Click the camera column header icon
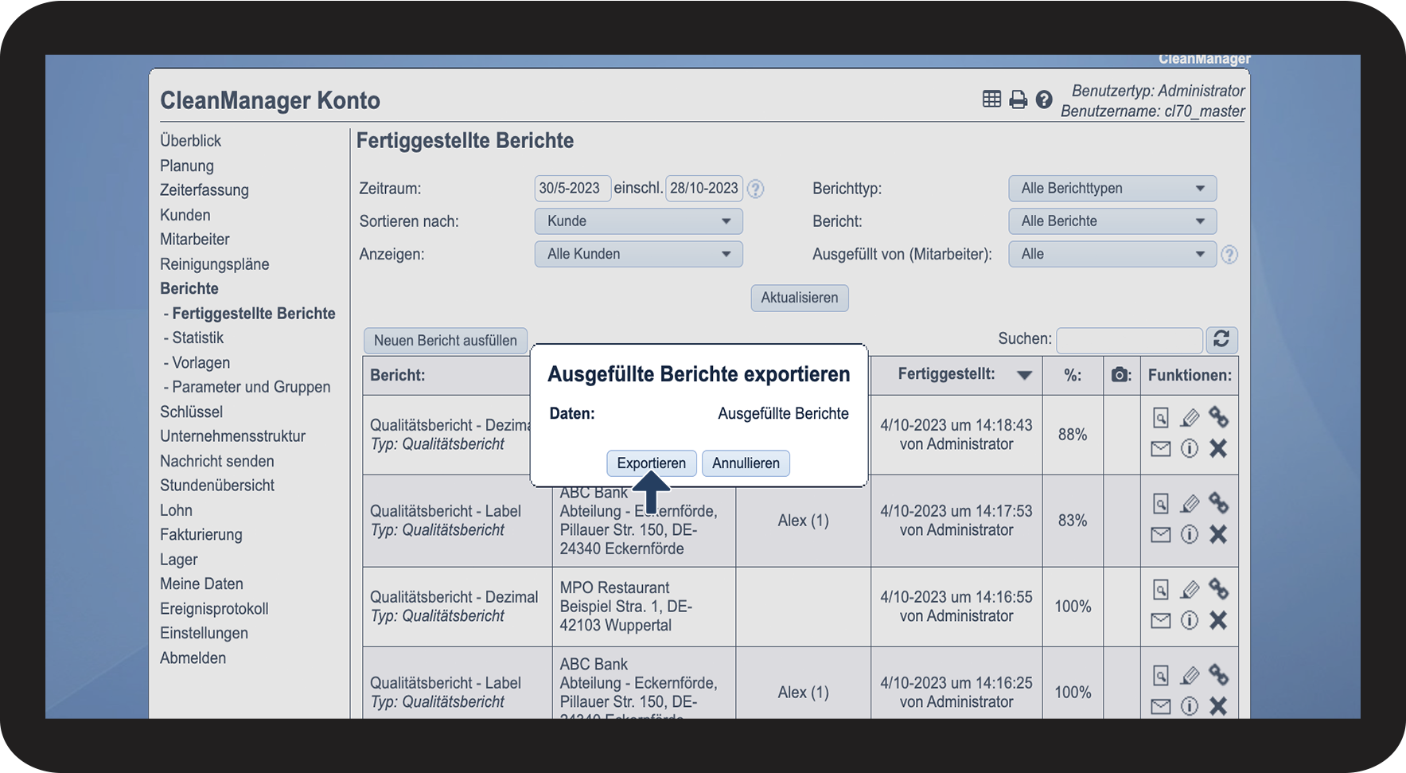Image resolution: width=1406 pixels, height=773 pixels. pyautogui.click(x=1120, y=375)
